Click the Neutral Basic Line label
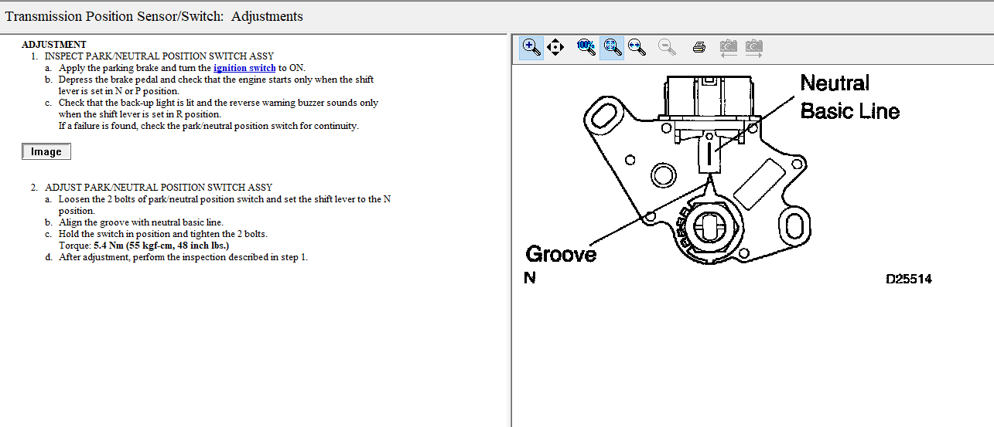Screen dimensions: 994x427 pos(849,97)
